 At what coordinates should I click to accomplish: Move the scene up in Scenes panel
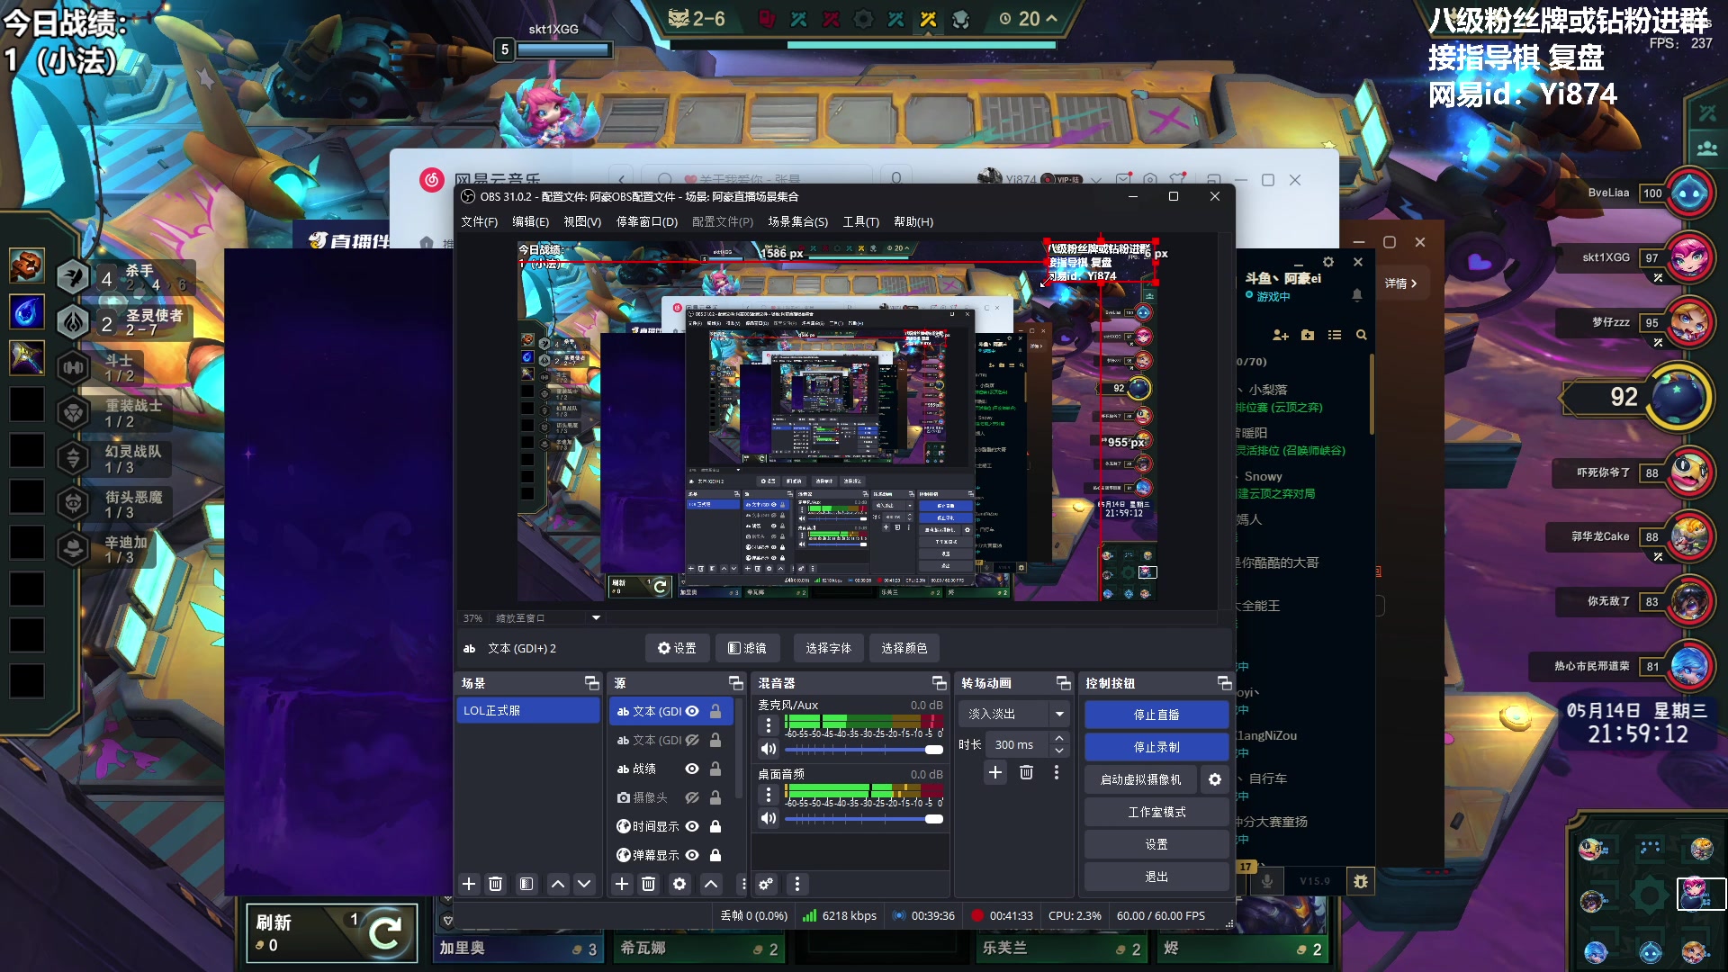(558, 884)
